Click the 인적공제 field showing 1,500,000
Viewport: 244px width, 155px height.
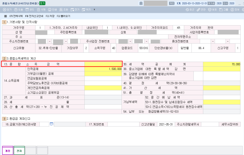tap(103, 69)
